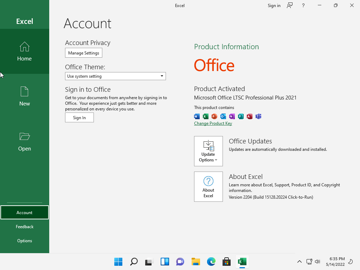Image resolution: width=360 pixels, height=270 pixels.
Task: Click the New workbook sidebar icon
Action: coord(24,96)
